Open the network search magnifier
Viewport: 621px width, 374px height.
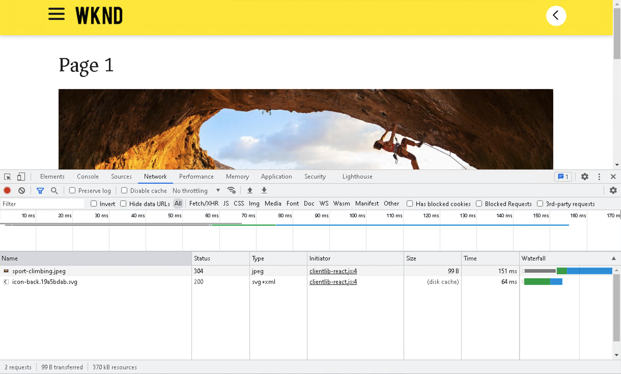[54, 190]
